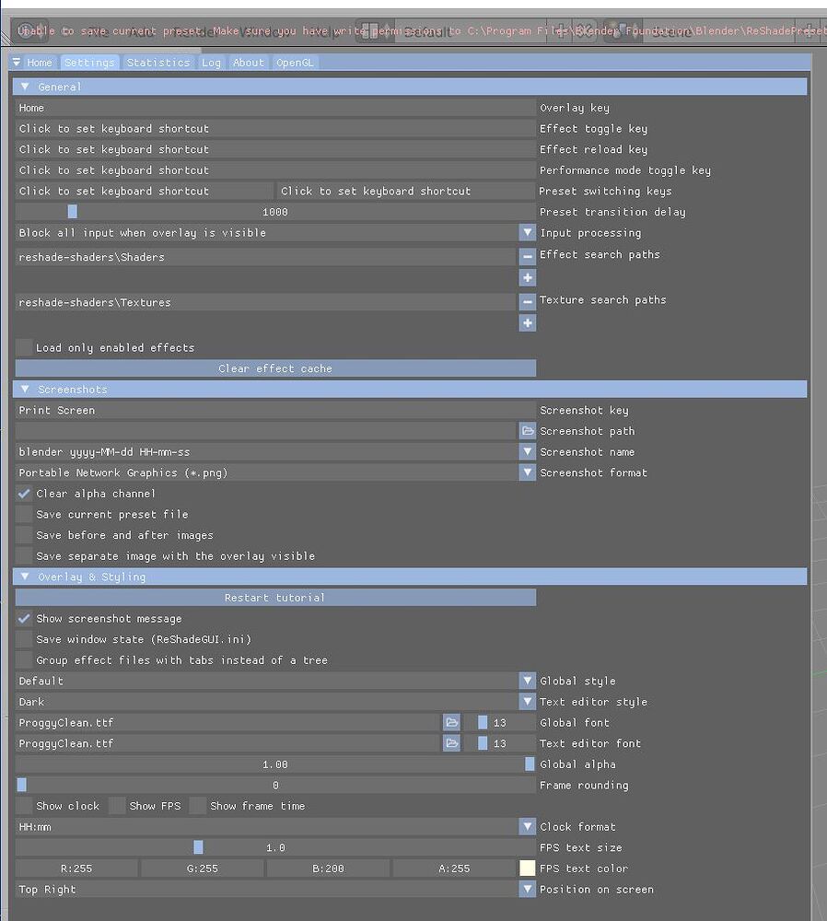Screen dimensions: 827x921
Task: Open the Log tab
Action: pos(211,63)
